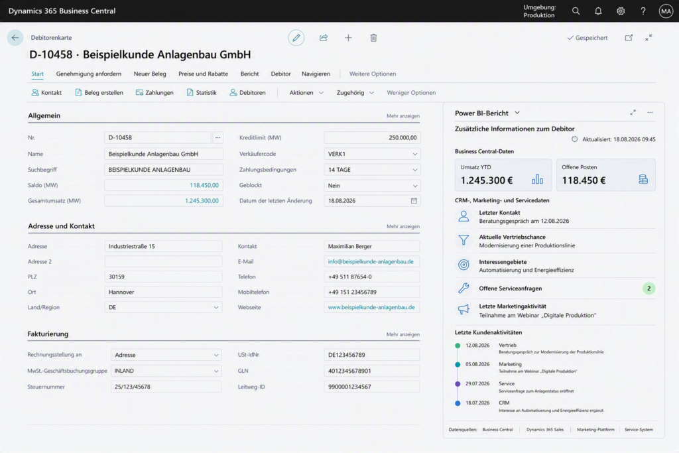
Task: Click the collapse page icon near Gespeichert
Action: coord(648,38)
